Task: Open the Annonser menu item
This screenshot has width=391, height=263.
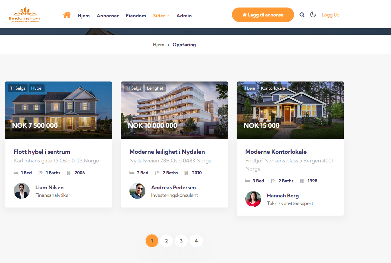Action: pos(108,16)
